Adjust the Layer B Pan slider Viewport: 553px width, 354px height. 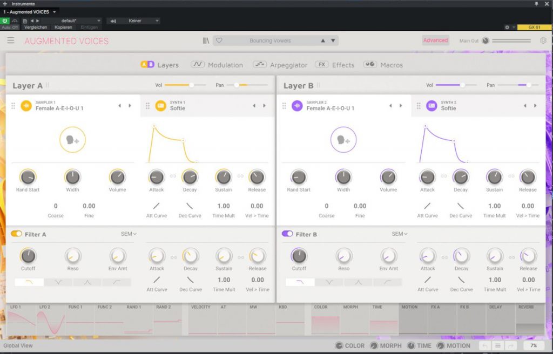[518, 85]
